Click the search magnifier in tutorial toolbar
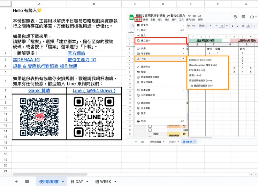 pyautogui.click(x=133, y=26)
